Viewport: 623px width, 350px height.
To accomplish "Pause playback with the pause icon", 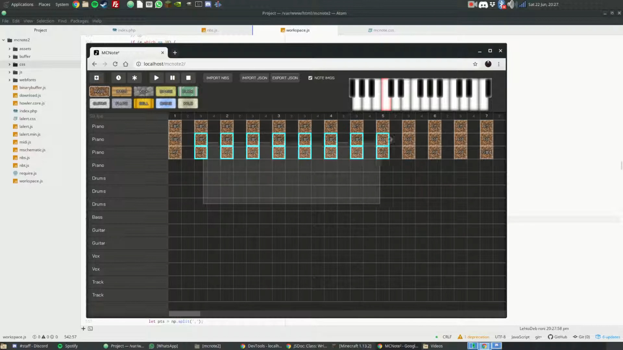I will tap(172, 78).
